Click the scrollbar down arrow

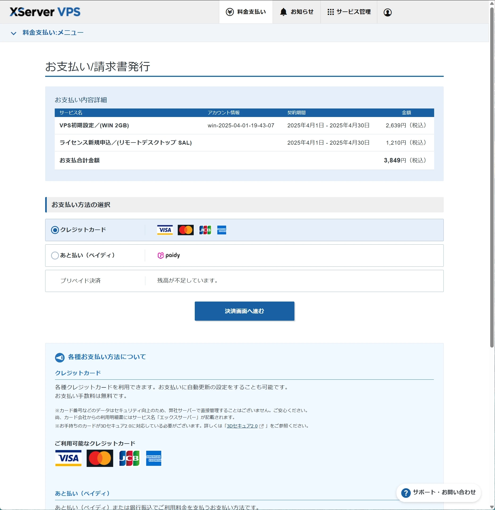tap(492, 507)
